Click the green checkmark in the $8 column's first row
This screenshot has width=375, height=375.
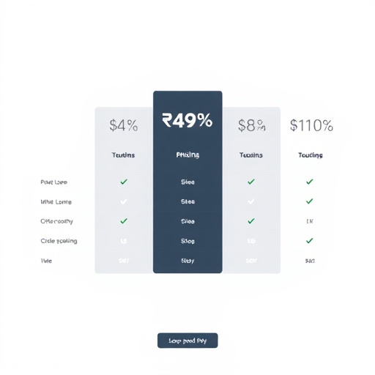[251, 182]
